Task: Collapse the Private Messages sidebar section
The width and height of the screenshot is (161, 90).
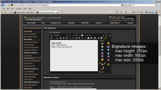Action: point(37,69)
